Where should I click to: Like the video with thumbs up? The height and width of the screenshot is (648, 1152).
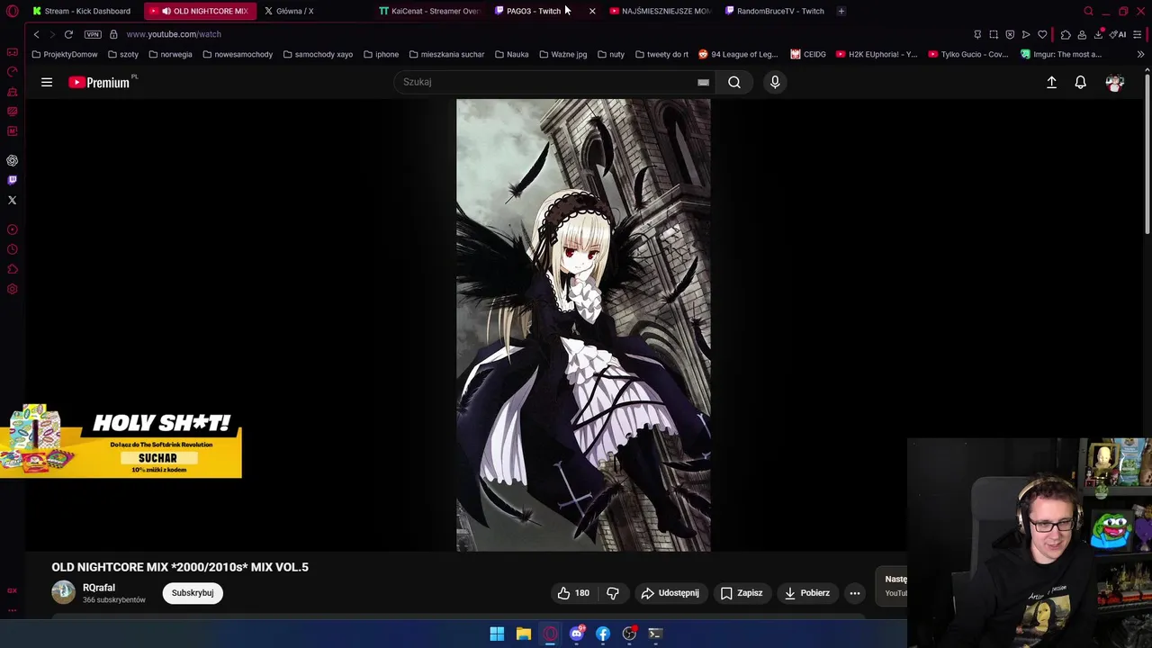click(572, 593)
